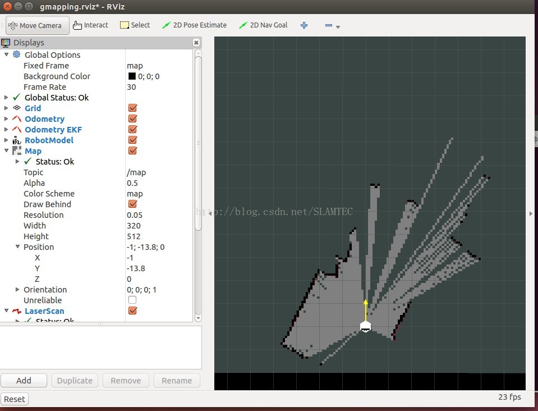Expand the Global Status node

6,98
